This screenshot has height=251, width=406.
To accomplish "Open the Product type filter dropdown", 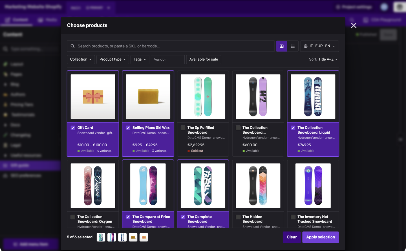I will point(112,60).
